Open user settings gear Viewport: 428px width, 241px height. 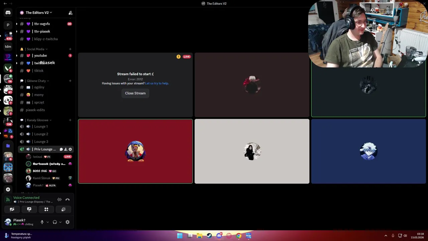[68, 222]
